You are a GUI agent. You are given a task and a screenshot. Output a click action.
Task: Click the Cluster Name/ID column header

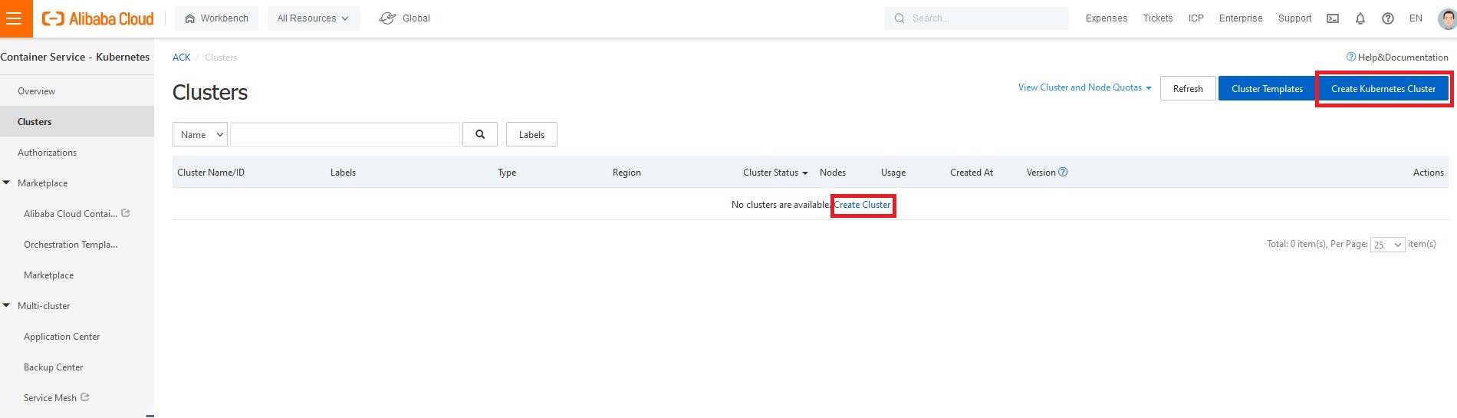pyautogui.click(x=211, y=173)
